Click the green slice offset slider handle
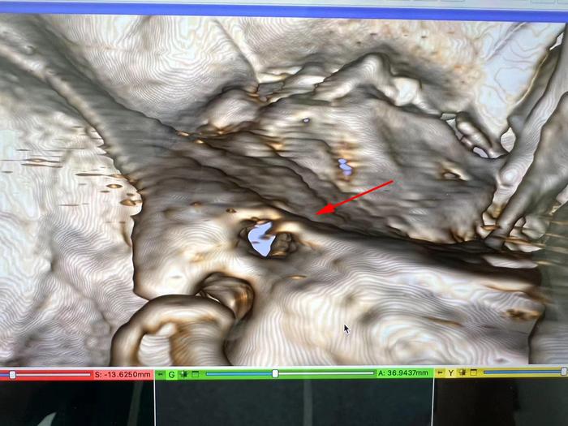The image size is (568, 426). (275, 373)
